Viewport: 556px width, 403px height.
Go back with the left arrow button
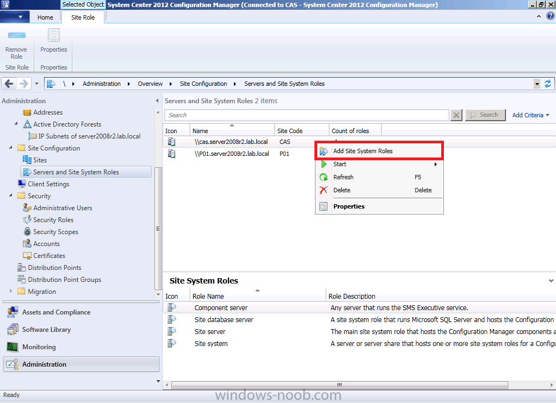click(x=9, y=84)
